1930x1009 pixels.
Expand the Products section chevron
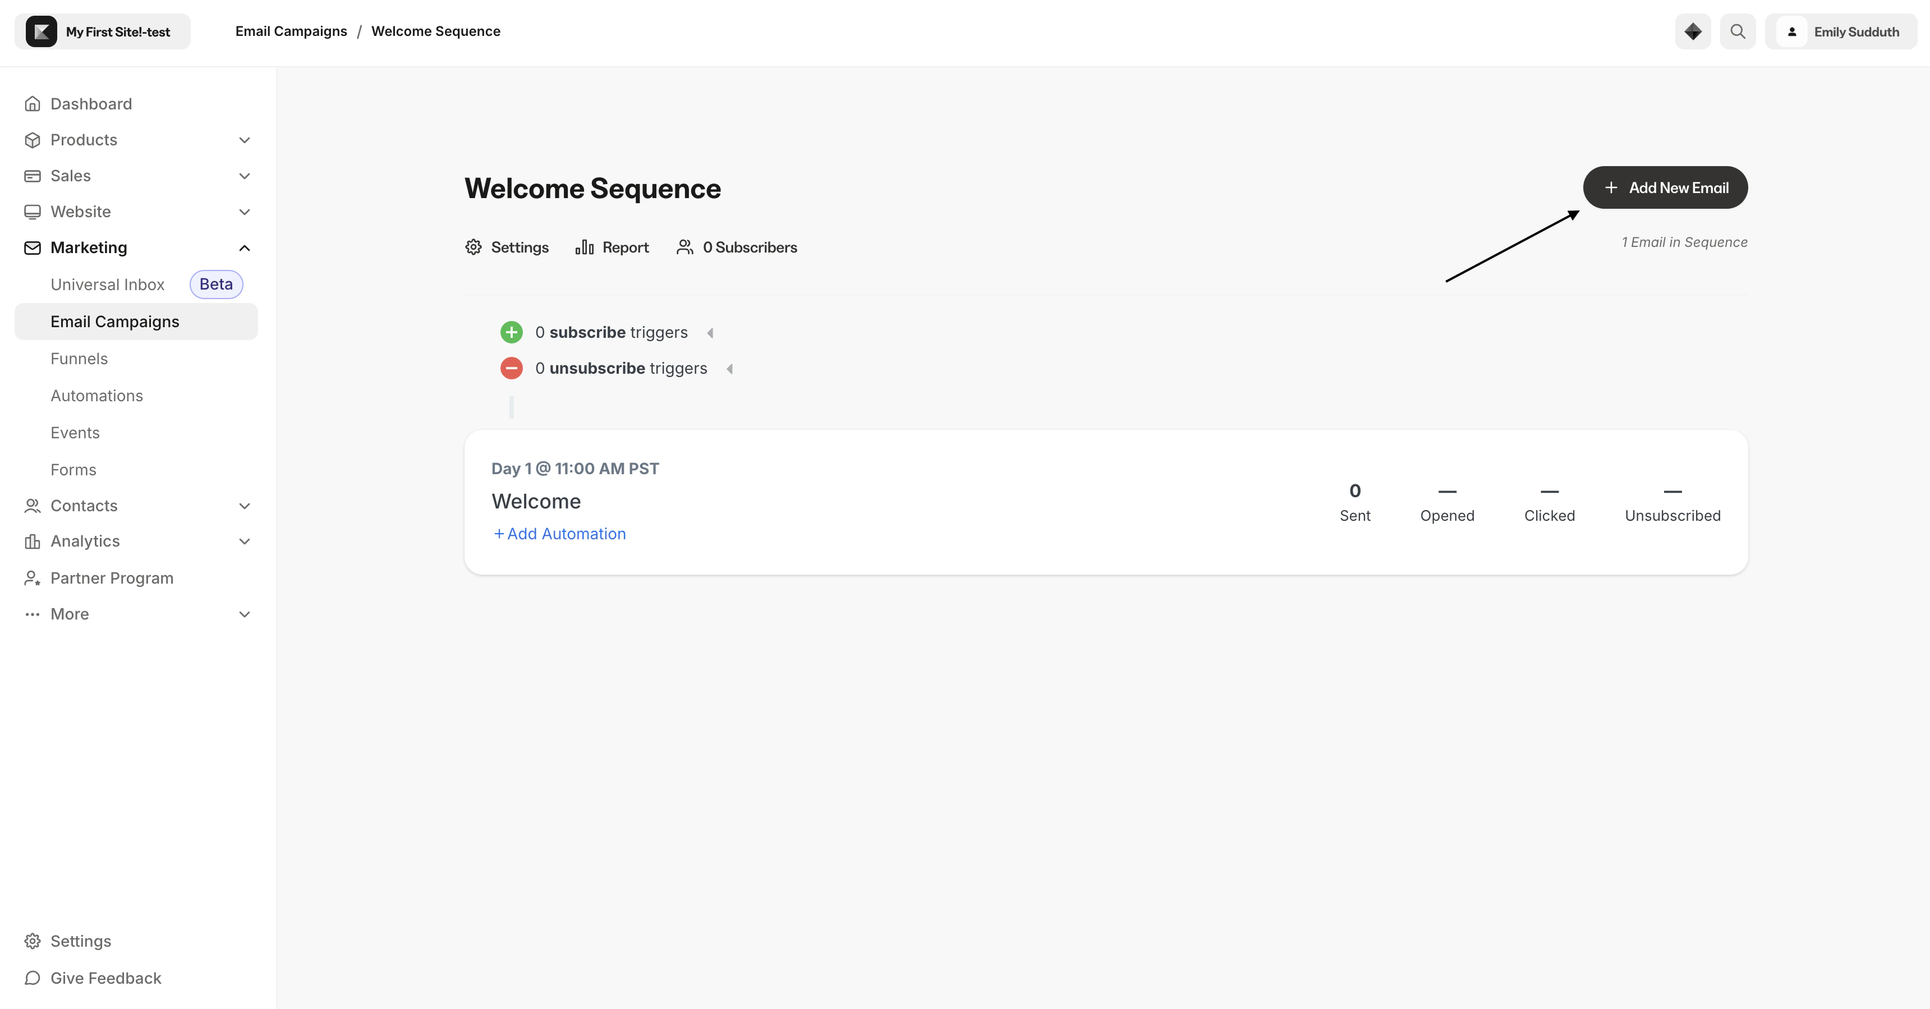[x=244, y=140]
